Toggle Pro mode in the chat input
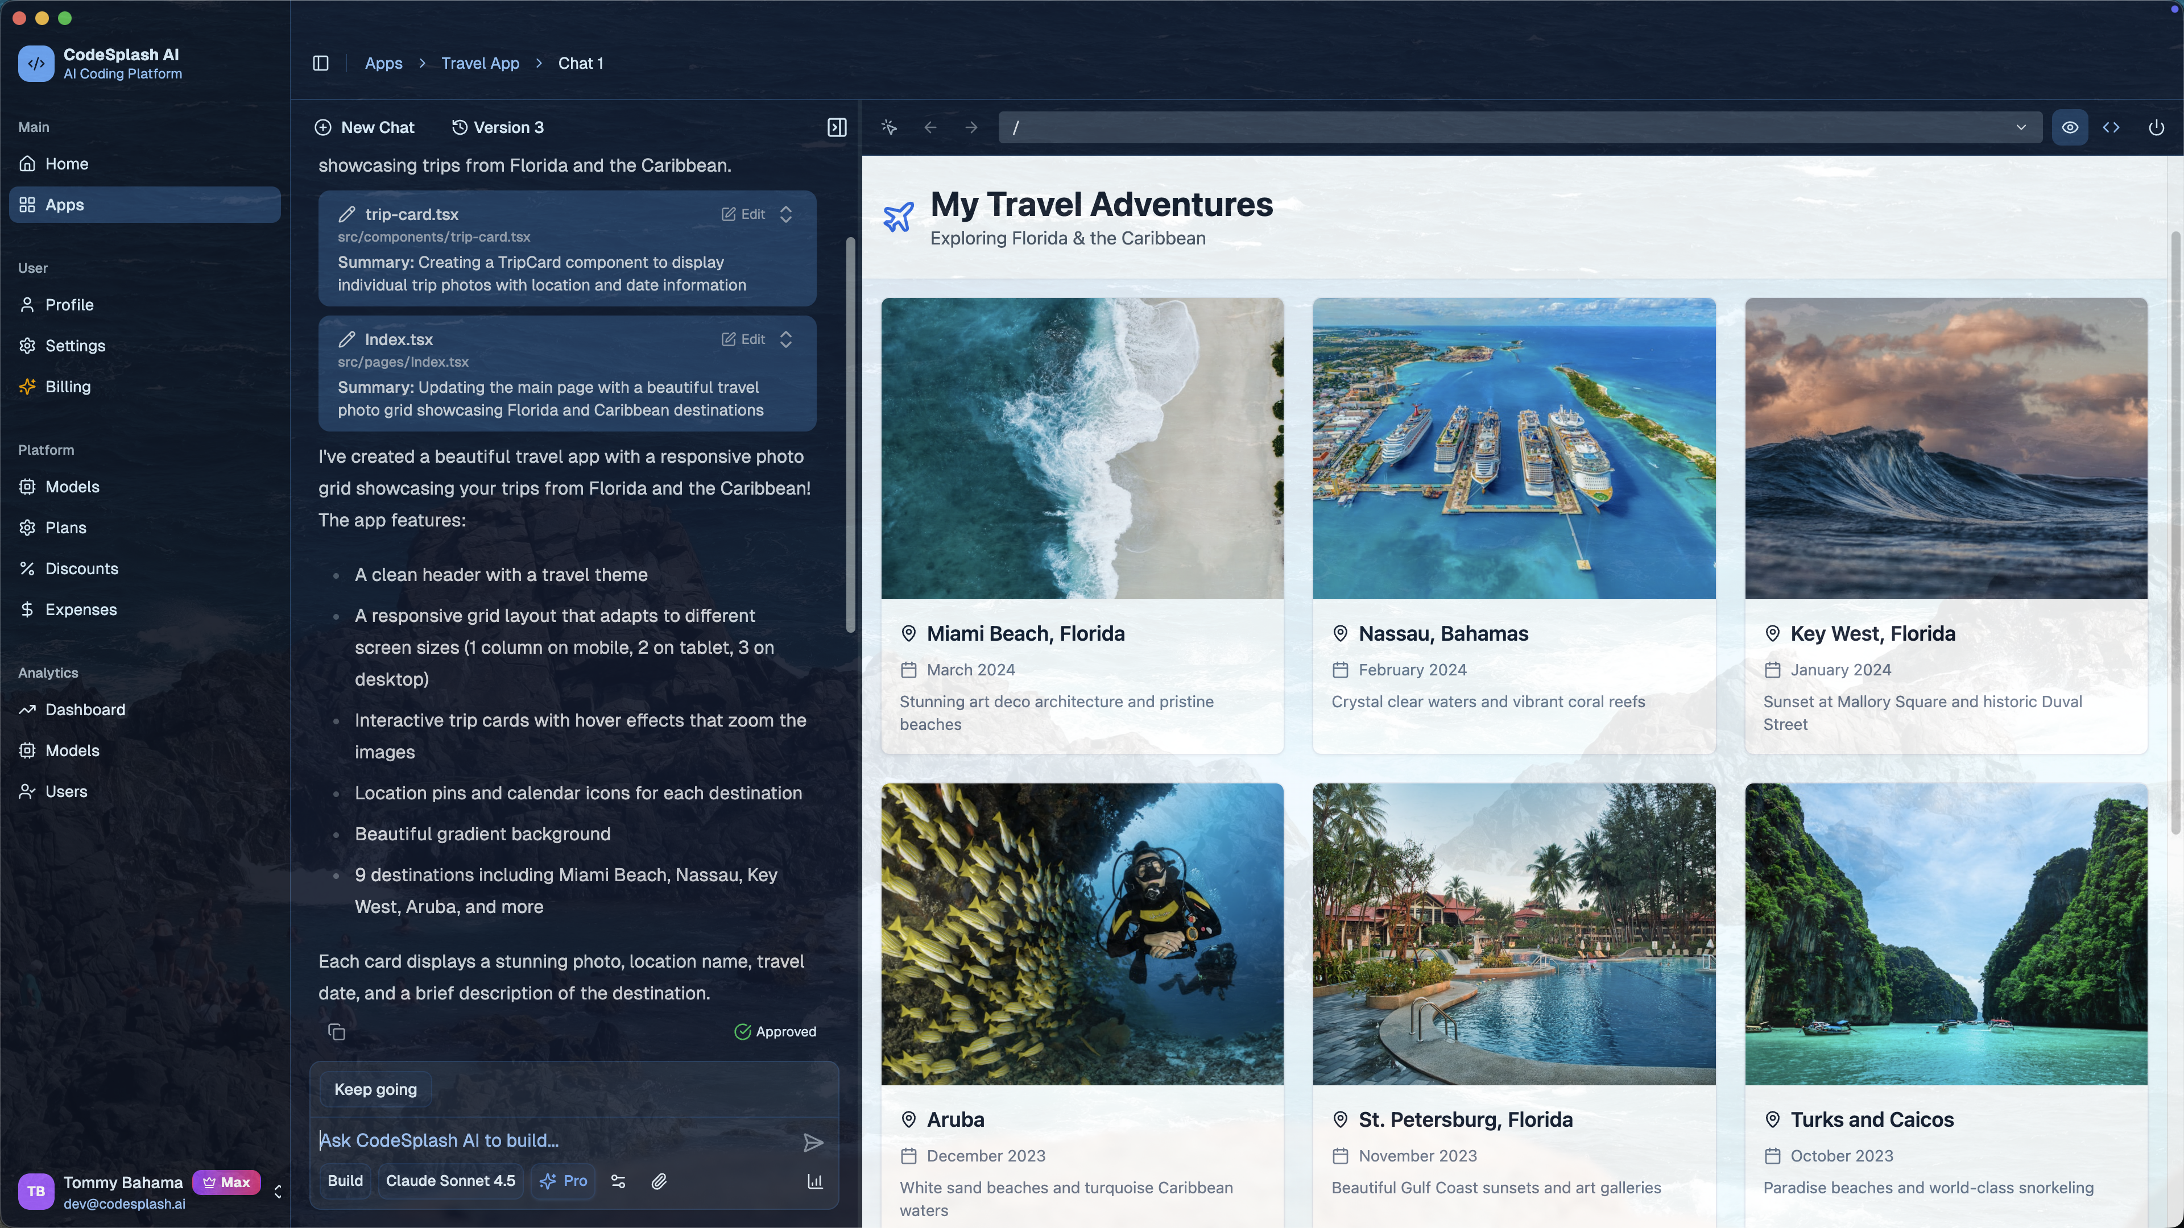Viewport: 2184px width, 1228px height. pyautogui.click(x=562, y=1181)
